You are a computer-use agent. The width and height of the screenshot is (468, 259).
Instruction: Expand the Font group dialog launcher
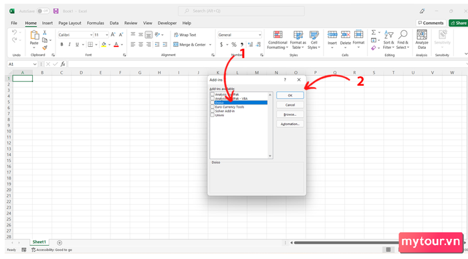pyautogui.click(x=124, y=55)
